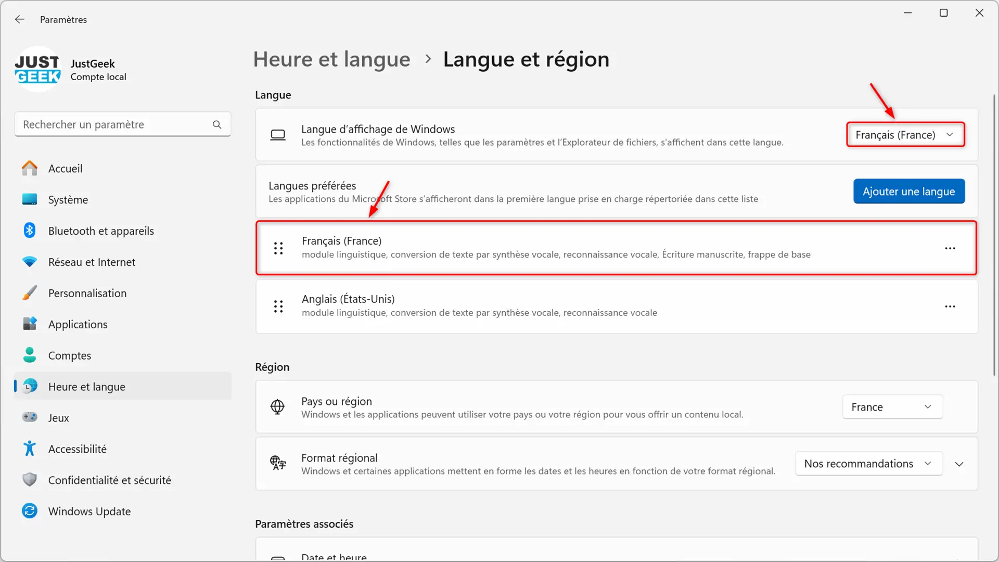Select Applications in the sidebar
Image resolution: width=999 pixels, height=562 pixels.
pyautogui.click(x=78, y=325)
